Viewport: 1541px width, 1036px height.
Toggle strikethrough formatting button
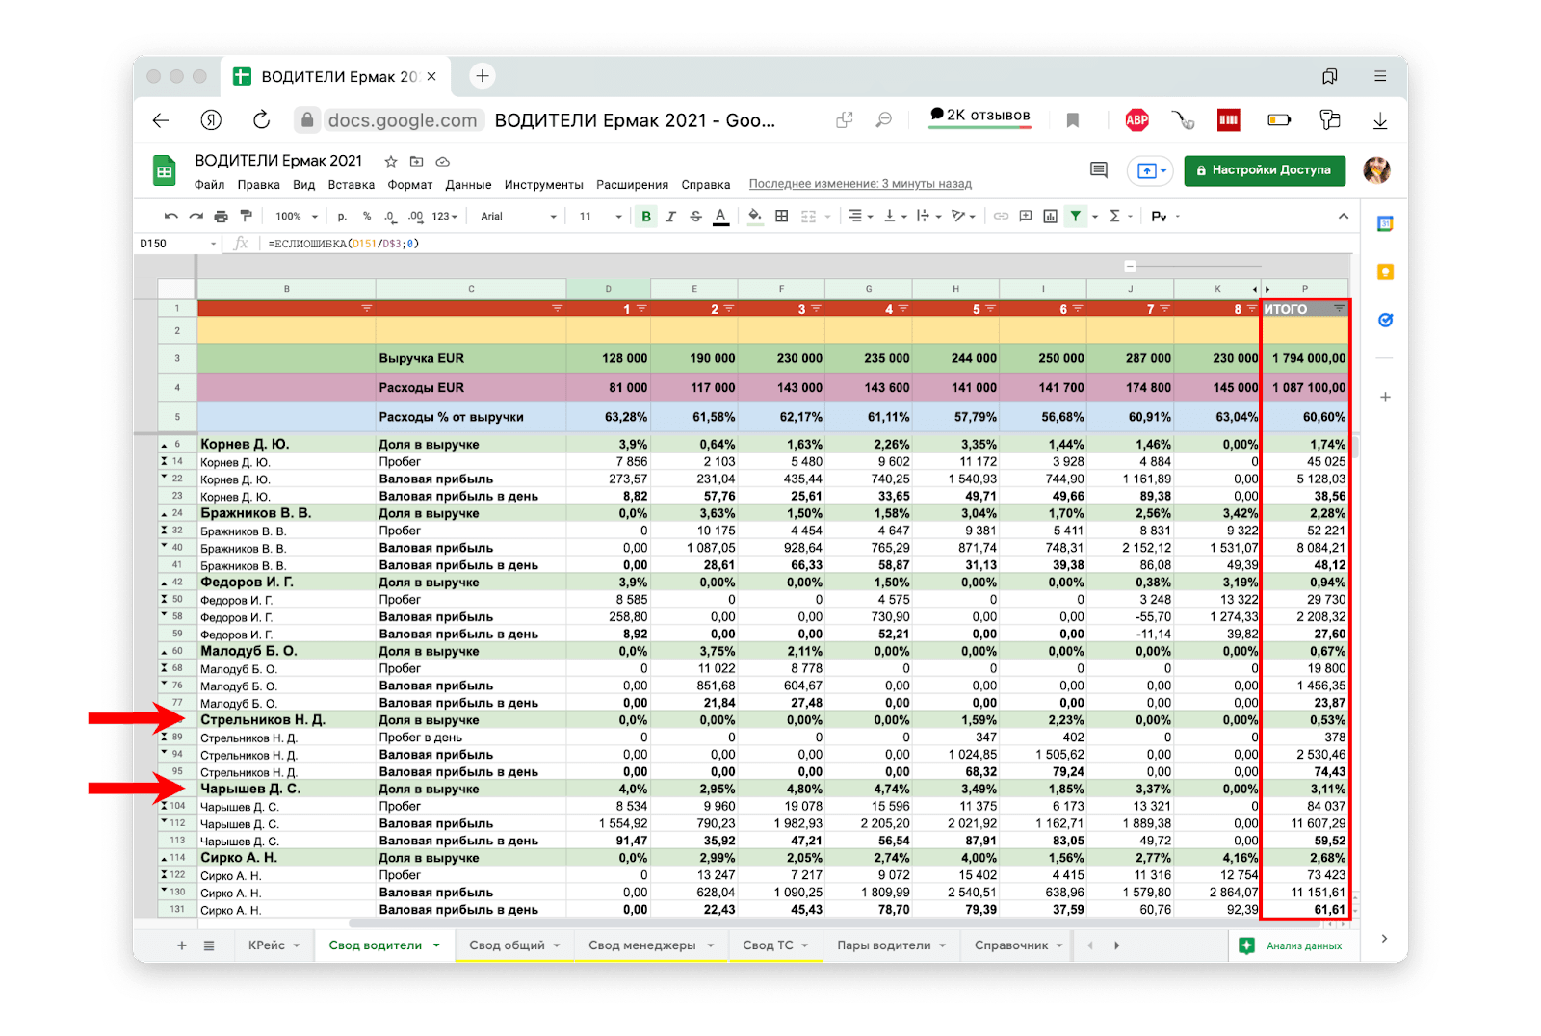click(x=695, y=217)
